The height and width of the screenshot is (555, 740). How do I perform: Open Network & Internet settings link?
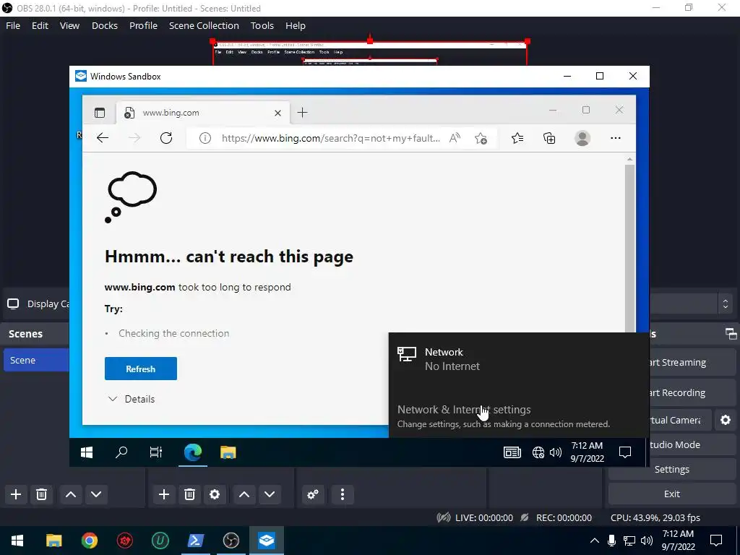click(464, 410)
